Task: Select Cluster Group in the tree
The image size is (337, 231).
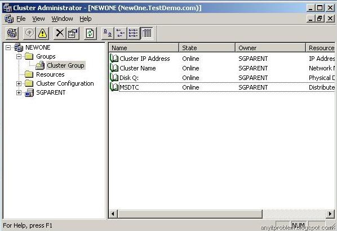Action: pos(65,65)
